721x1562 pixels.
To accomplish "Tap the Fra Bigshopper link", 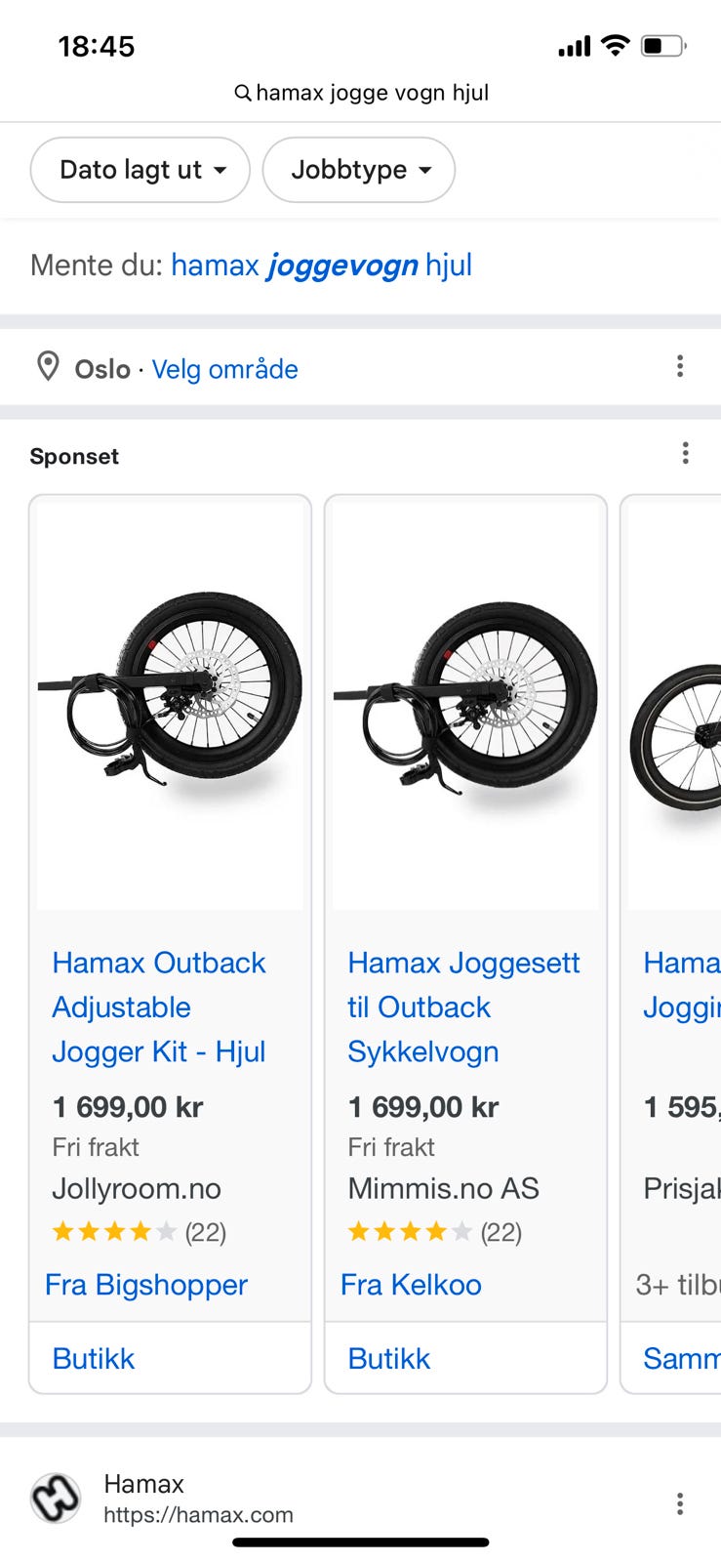I will pyautogui.click(x=146, y=1285).
